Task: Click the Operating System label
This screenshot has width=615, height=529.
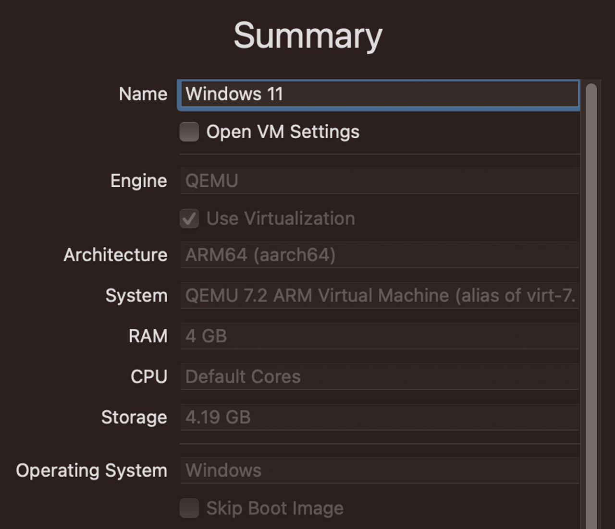Action: click(92, 470)
